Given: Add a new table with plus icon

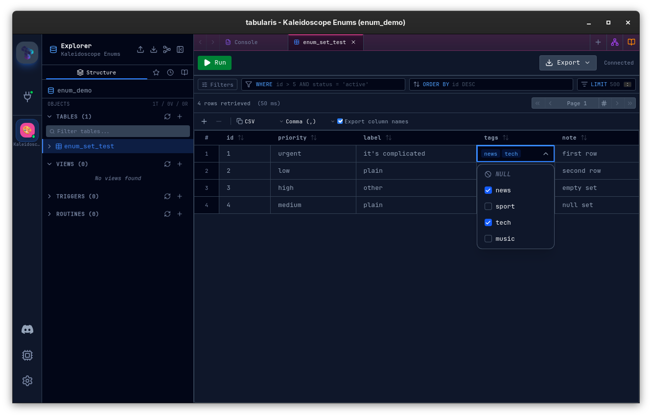Looking at the screenshot, I should (180, 116).
